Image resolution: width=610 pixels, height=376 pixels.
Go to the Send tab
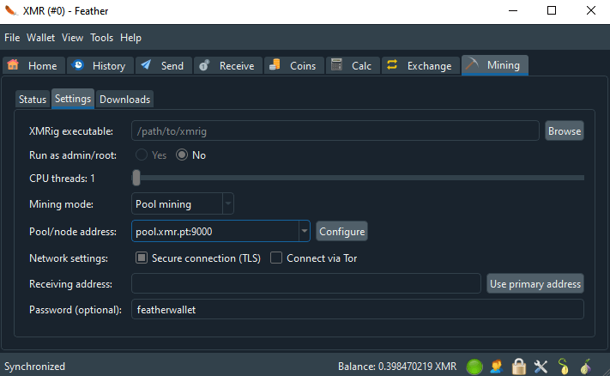point(164,65)
